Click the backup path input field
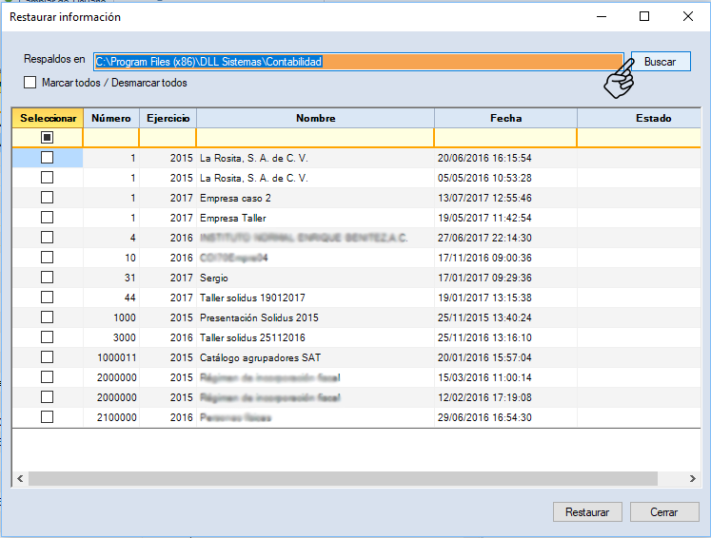 358,62
